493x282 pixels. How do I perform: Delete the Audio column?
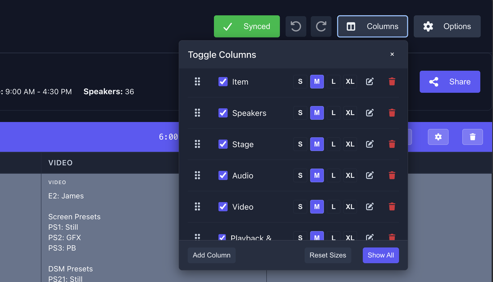pyautogui.click(x=392, y=175)
